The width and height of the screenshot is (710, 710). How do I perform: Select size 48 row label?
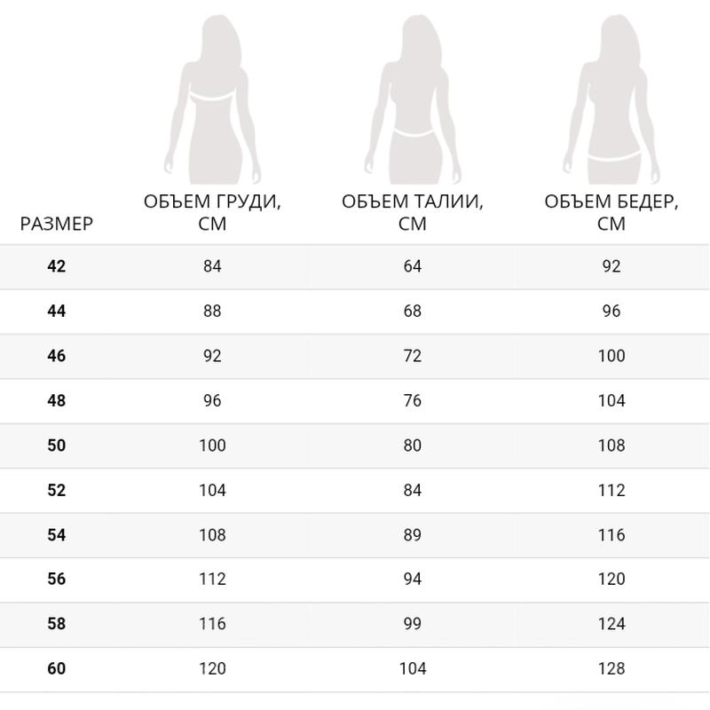(x=57, y=401)
